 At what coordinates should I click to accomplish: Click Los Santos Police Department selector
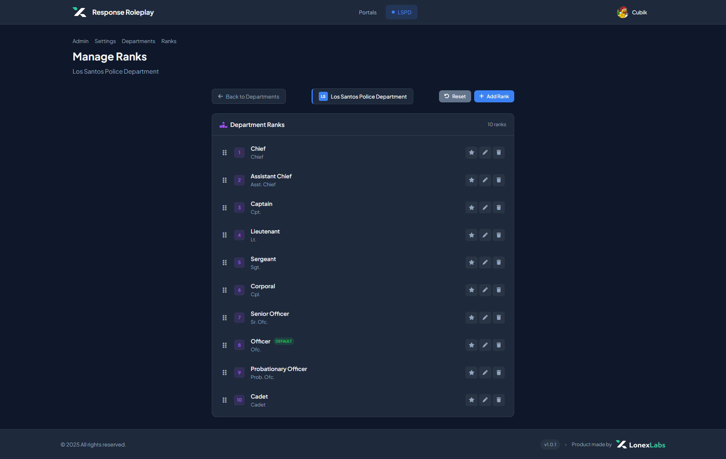(x=362, y=96)
